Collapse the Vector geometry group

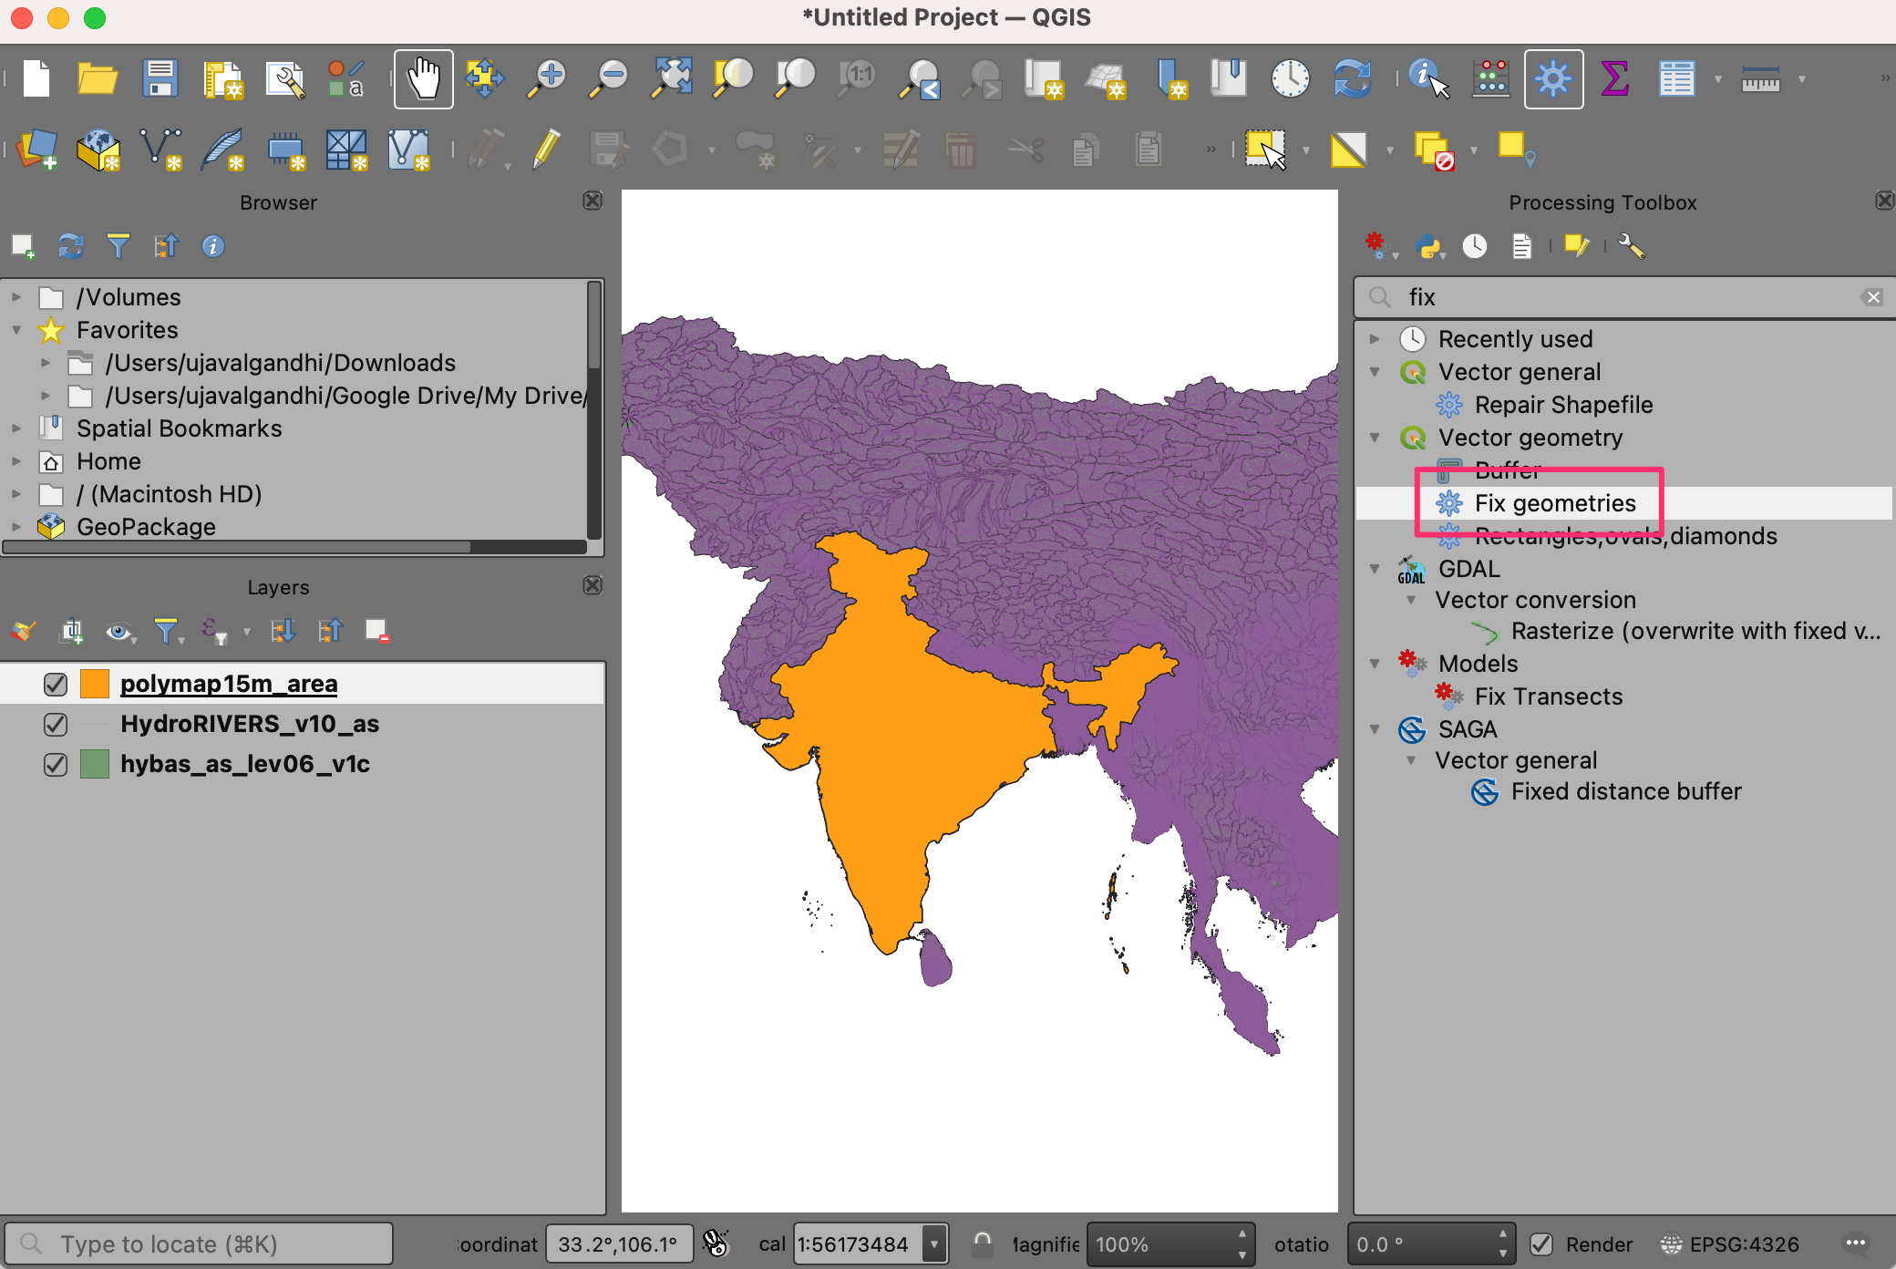click(x=1375, y=438)
